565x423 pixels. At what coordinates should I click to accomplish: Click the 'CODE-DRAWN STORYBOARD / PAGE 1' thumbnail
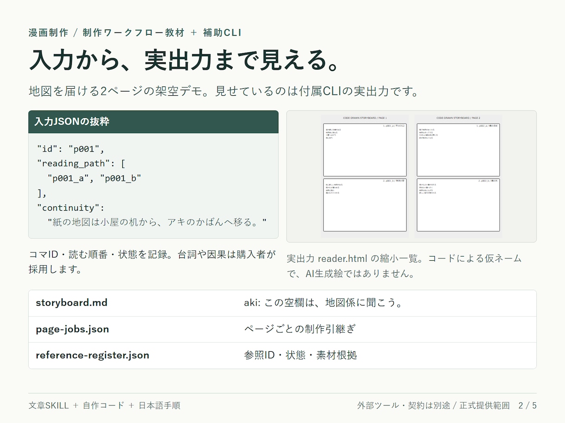click(364, 176)
